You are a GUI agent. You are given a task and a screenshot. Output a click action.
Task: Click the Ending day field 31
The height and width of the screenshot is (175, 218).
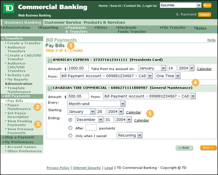point(109,119)
